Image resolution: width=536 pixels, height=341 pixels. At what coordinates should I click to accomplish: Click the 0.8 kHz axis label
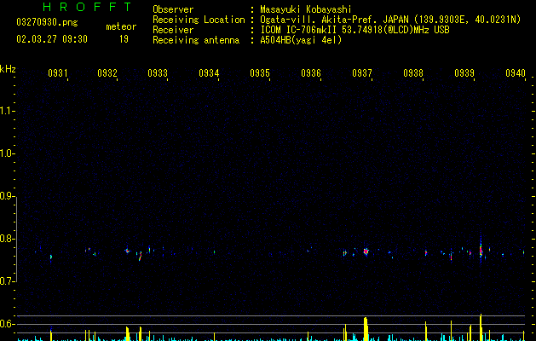coord(7,239)
